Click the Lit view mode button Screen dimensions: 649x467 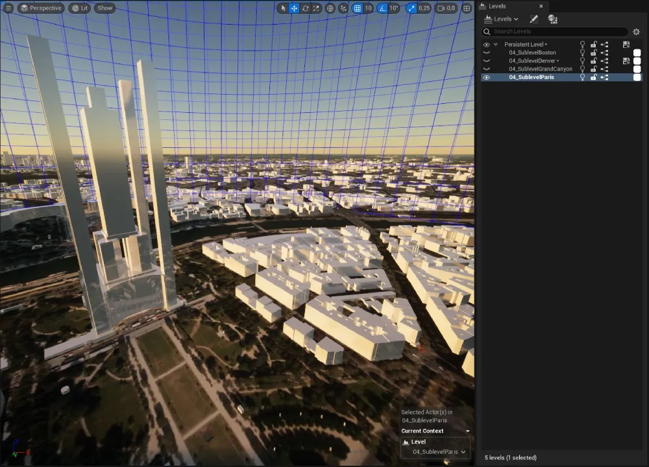(80, 8)
